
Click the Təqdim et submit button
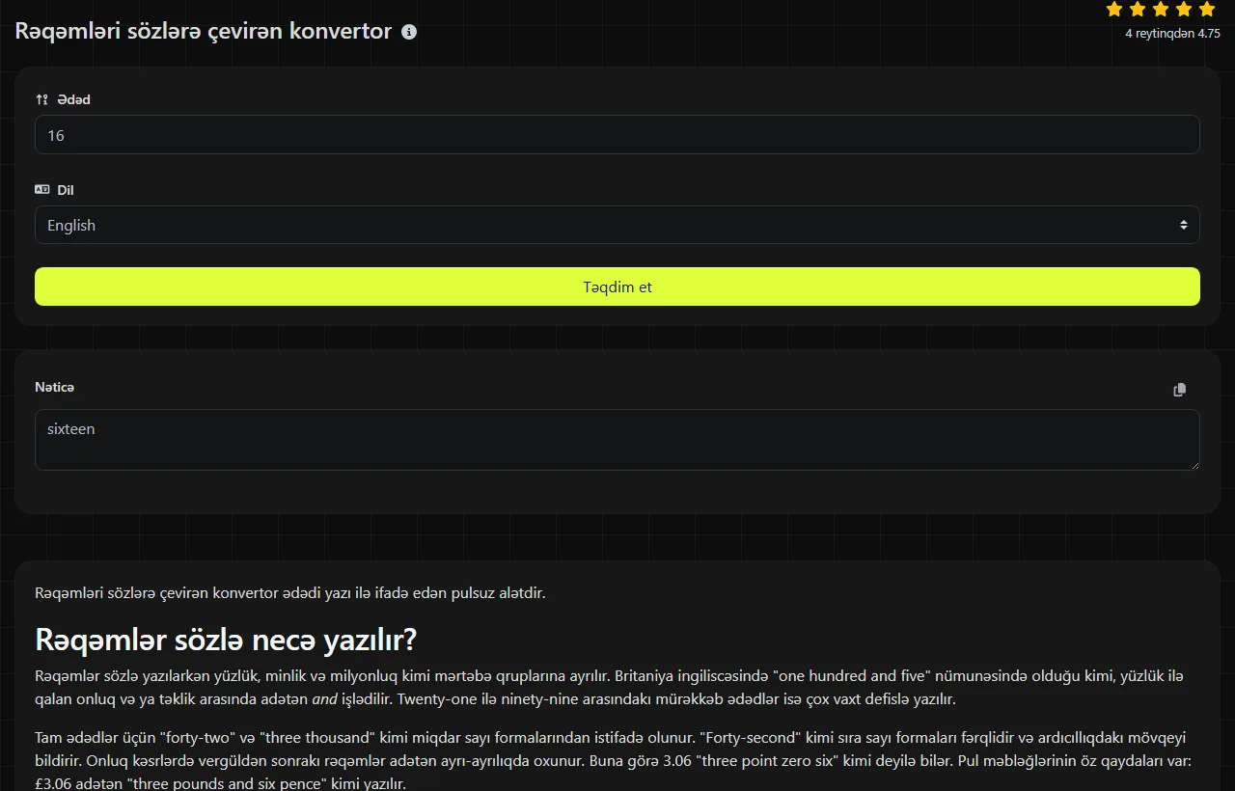(617, 286)
